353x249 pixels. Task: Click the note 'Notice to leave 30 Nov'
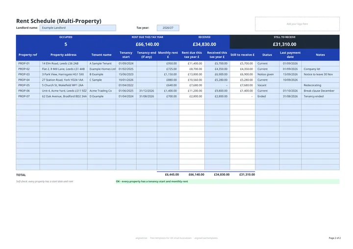point(320,74)
